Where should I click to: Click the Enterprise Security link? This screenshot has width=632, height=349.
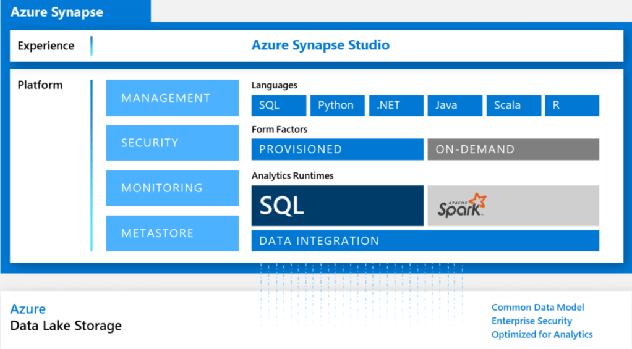pos(531,321)
